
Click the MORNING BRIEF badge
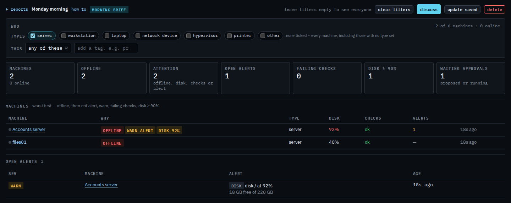coord(109,10)
